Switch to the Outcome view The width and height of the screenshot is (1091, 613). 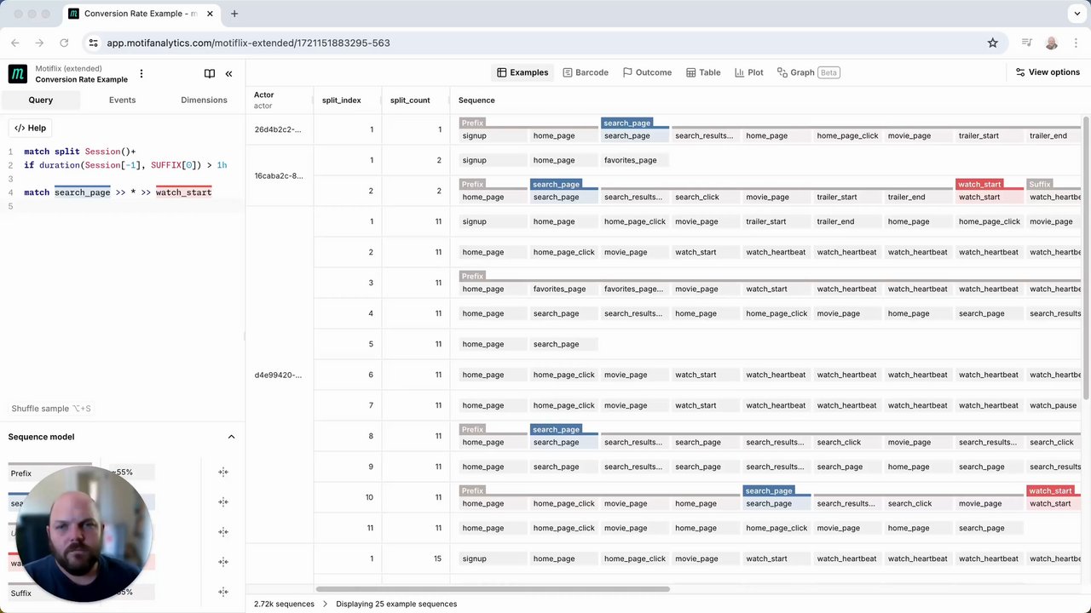point(647,72)
